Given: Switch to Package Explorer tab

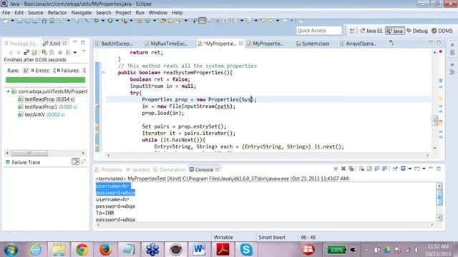Looking at the screenshot, I should pyautogui.click(x=21, y=44).
